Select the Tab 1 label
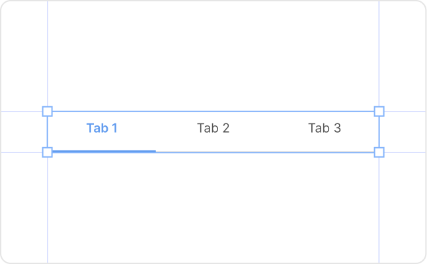Image resolution: width=427 pixels, height=264 pixels. point(102,128)
